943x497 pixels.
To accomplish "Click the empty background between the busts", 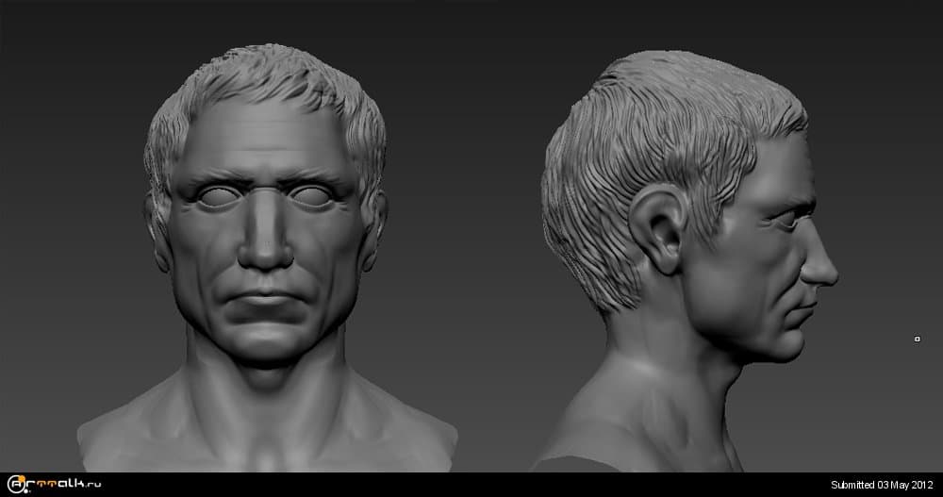I will 471,236.
